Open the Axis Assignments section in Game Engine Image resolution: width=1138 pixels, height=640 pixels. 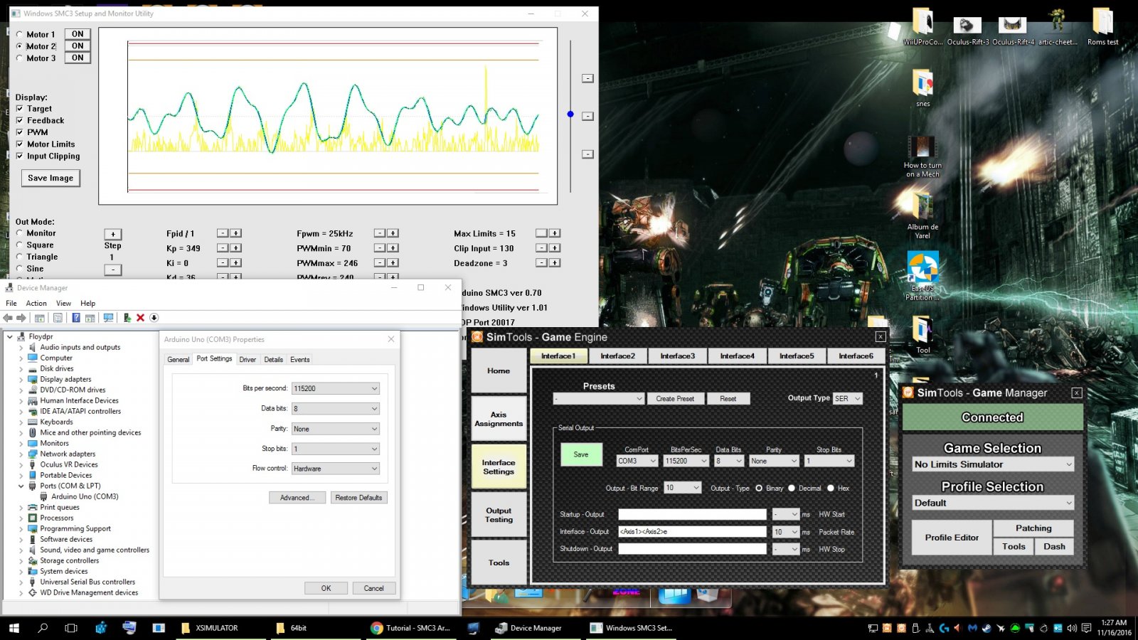[x=499, y=419]
